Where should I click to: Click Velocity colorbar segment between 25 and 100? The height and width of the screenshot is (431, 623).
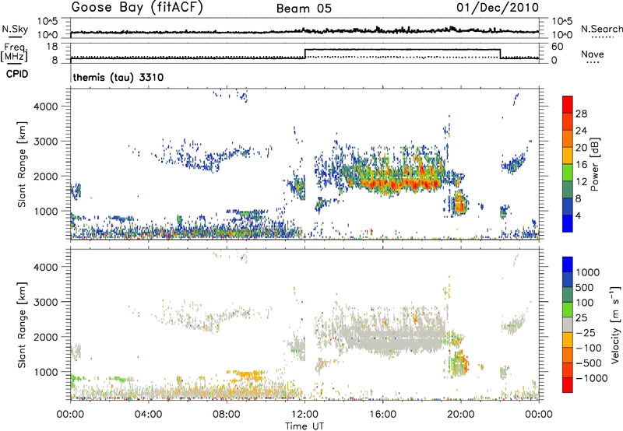(568, 310)
